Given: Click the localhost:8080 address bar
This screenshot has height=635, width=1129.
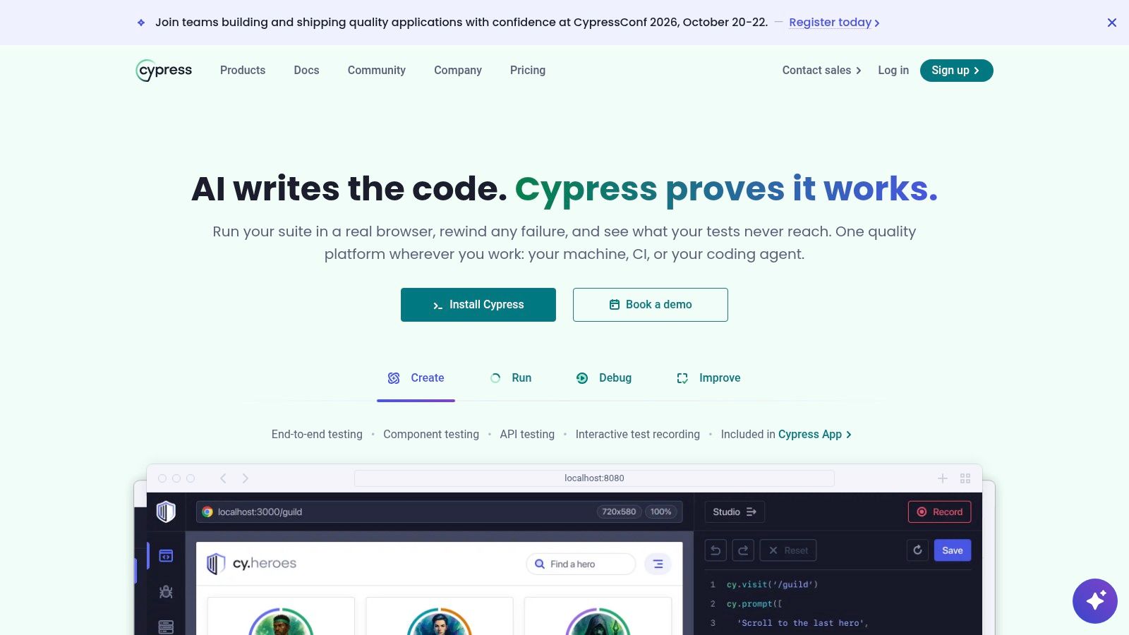Looking at the screenshot, I should (x=594, y=478).
